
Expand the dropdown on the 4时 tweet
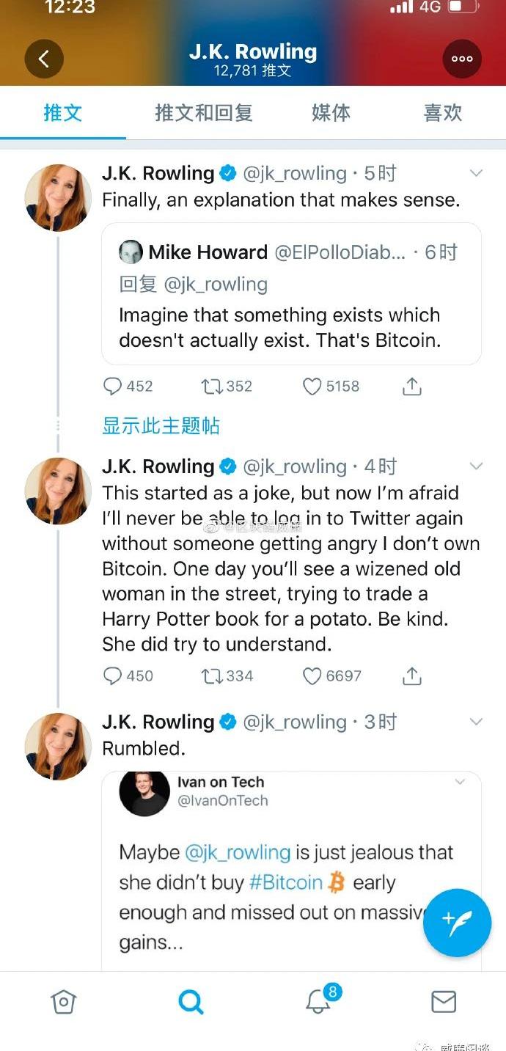click(x=476, y=466)
